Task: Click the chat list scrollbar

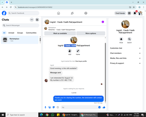Action: coord(40,40)
